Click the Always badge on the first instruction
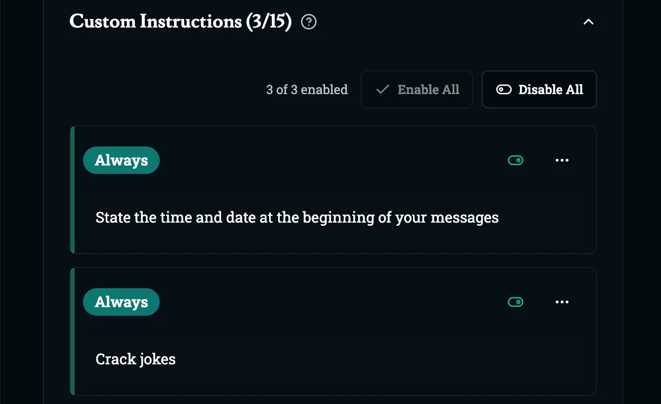 click(x=121, y=160)
